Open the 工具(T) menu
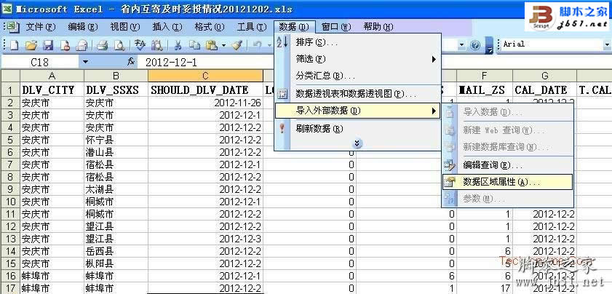612x294 pixels. (x=251, y=27)
